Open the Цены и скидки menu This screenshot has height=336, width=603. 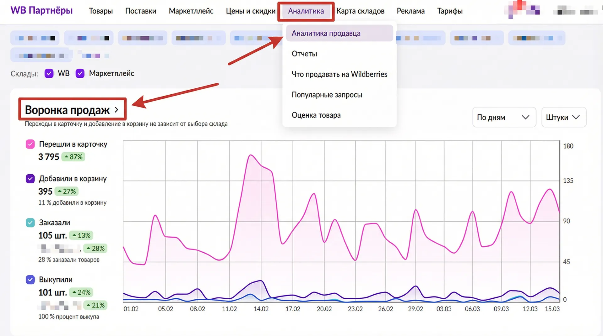[x=250, y=11]
